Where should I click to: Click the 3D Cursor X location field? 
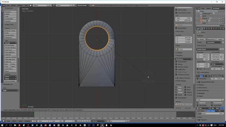(184, 37)
